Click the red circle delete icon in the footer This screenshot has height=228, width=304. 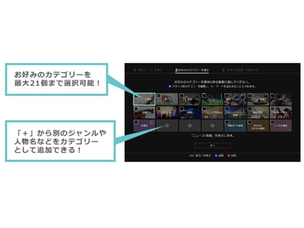pyautogui.click(x=228, y=156)
